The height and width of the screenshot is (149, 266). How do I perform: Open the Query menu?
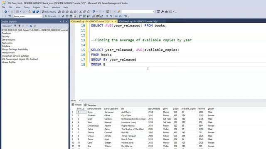click(27, 7)
